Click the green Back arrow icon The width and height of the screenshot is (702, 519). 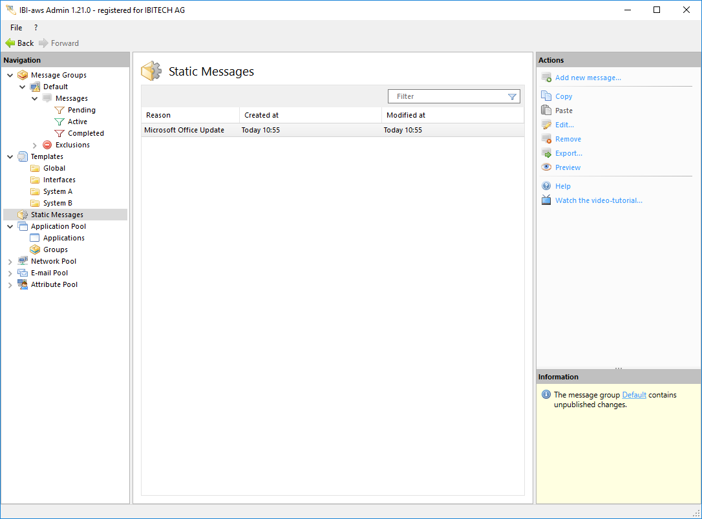coord(10,43)
